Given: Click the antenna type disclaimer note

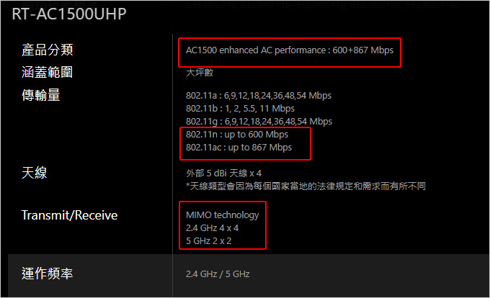Looking at the screenshot, I should pos(306,186).
